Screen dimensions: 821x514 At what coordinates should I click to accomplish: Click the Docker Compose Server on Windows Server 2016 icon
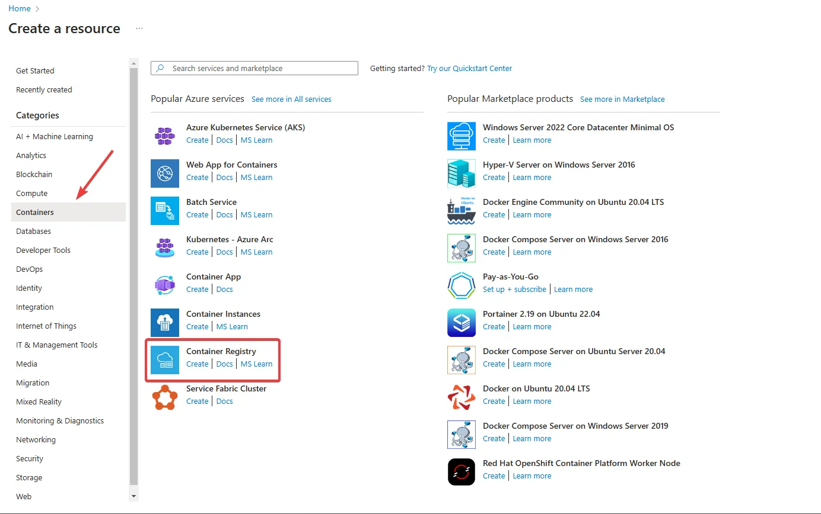tap(462, 248)
